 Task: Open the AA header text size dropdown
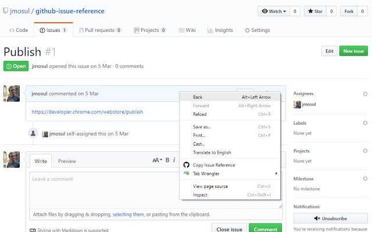coord(157,160)
